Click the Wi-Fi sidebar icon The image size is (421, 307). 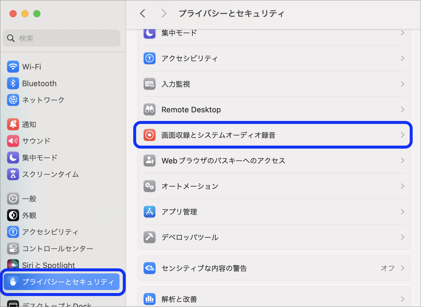click(13, 67)
